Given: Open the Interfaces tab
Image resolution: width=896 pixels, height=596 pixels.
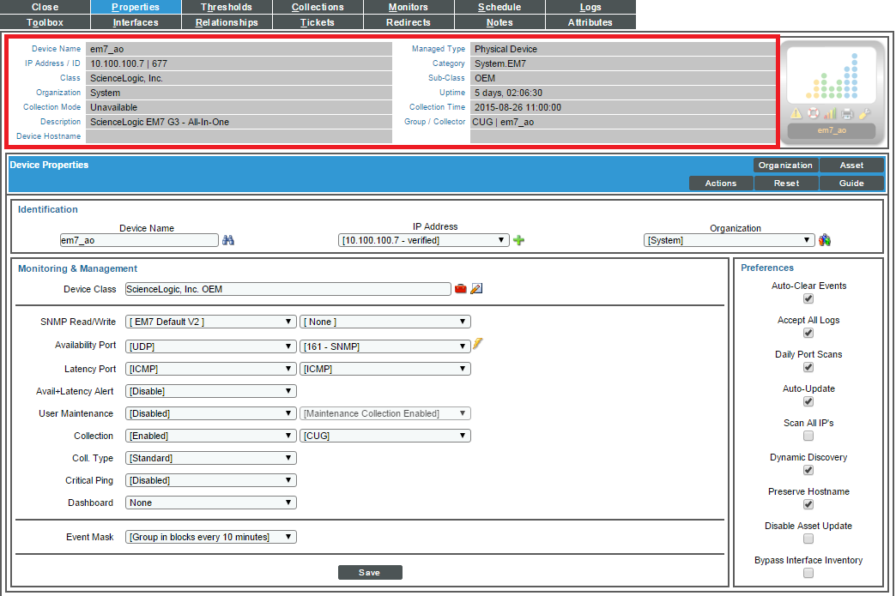Looking at the screenshot, I should coord(135,22).
